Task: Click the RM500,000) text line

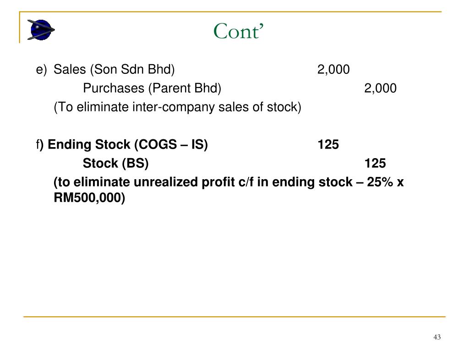Action: [x=89, y=198]
